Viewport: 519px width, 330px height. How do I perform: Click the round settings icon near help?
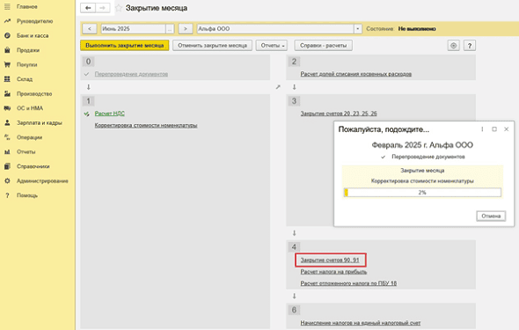point(453,46)
